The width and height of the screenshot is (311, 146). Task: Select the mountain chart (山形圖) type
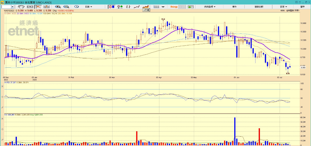tap(146, 6)
